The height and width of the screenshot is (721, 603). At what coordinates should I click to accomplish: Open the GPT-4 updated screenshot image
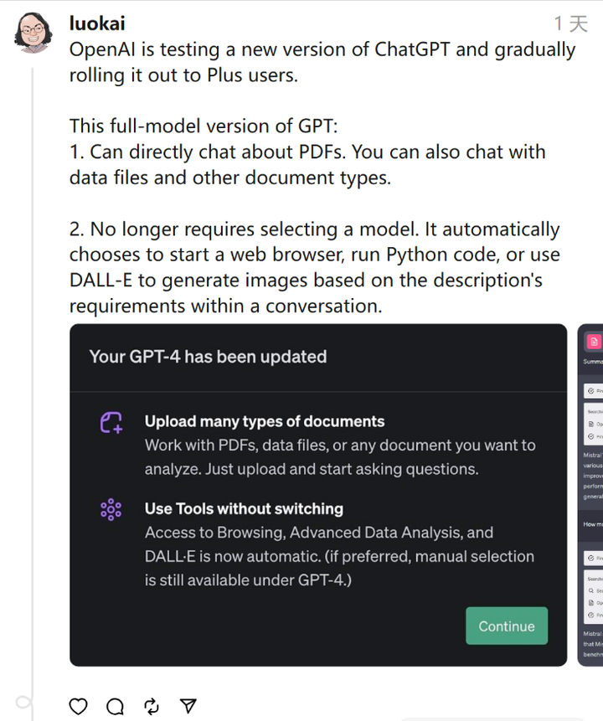click(x=318, y=494)
